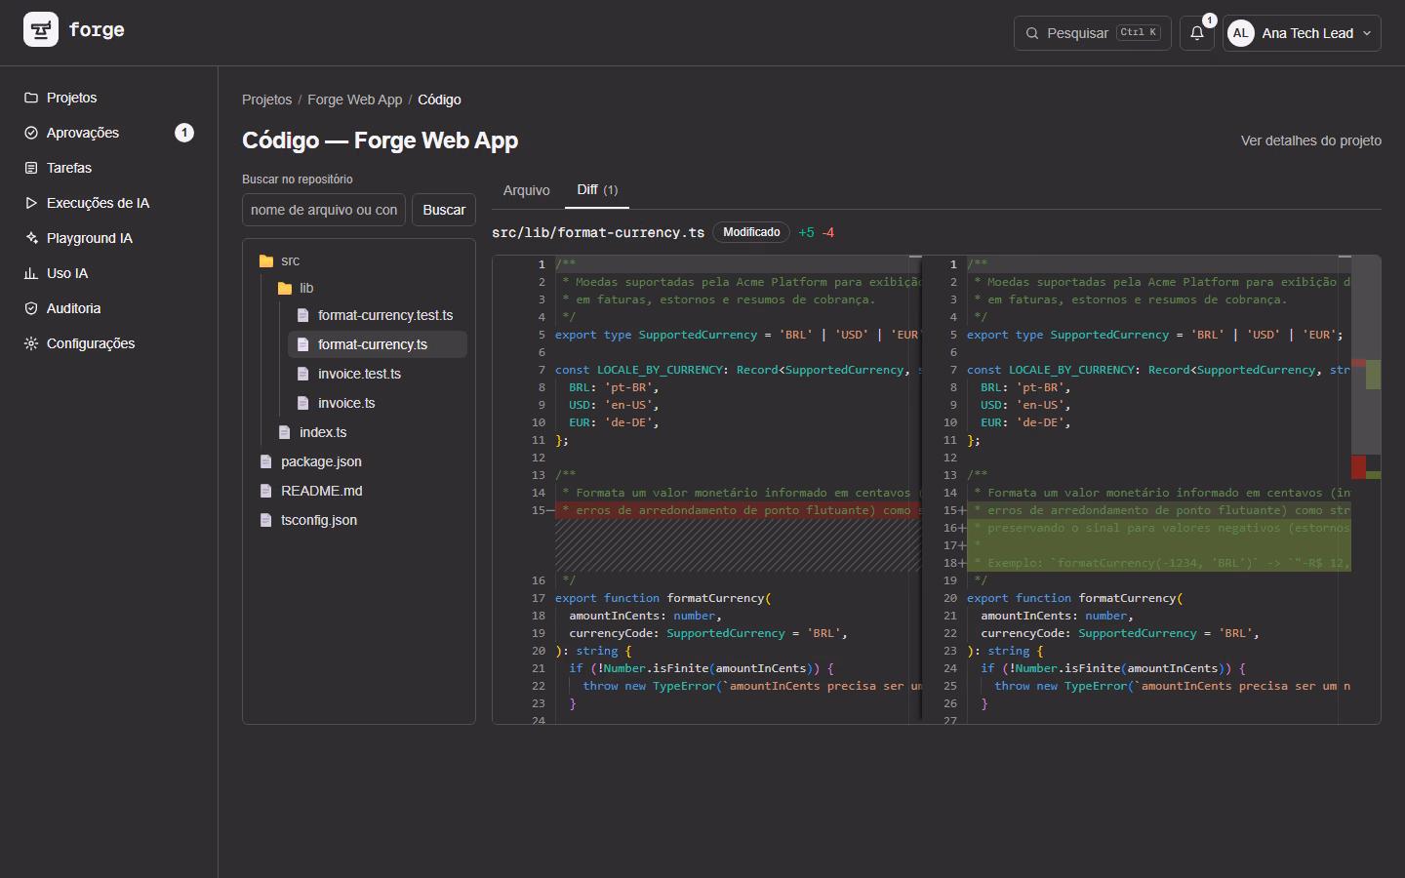The width and height of the screenshot is (1405, 878).
Task: Click the +5 additions count
Action: click(806, 232)
